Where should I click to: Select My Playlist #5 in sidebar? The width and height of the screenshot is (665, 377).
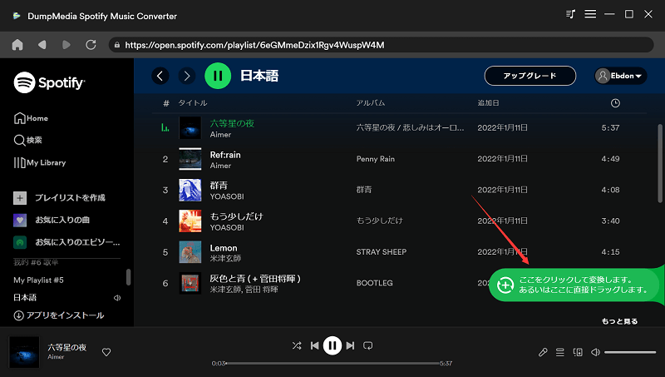(x=38, y=280)
